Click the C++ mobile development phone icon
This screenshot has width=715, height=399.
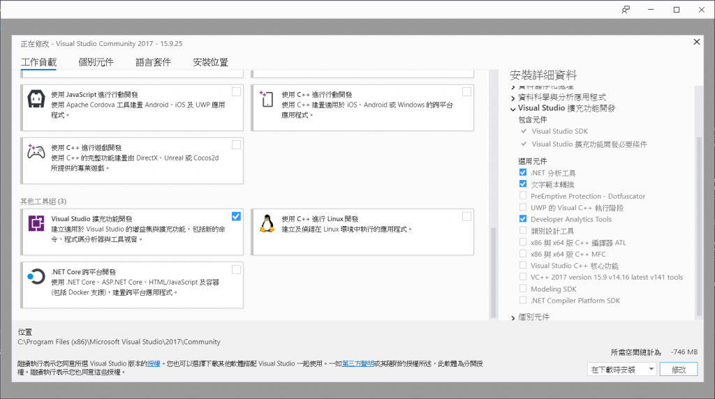[266, 99]
